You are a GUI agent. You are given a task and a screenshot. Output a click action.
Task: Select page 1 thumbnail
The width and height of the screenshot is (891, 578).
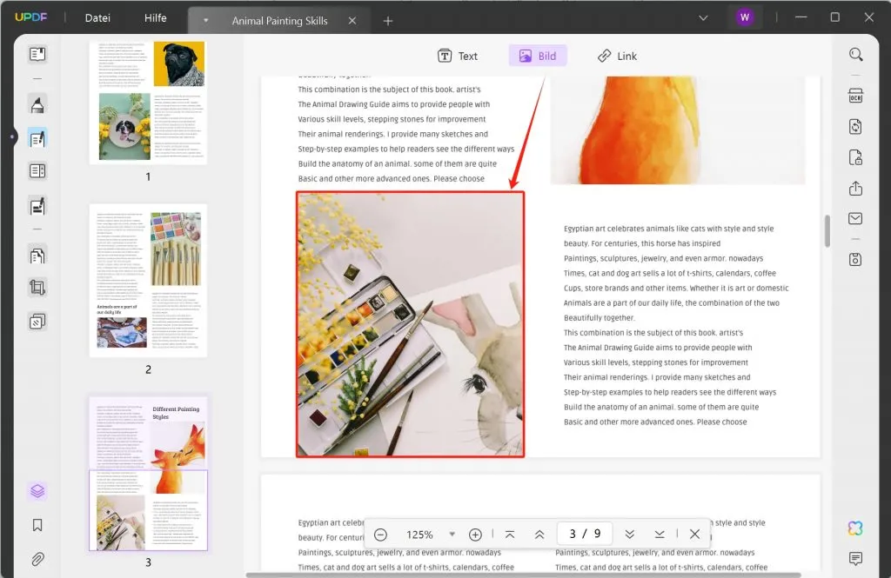pos(148,103)
